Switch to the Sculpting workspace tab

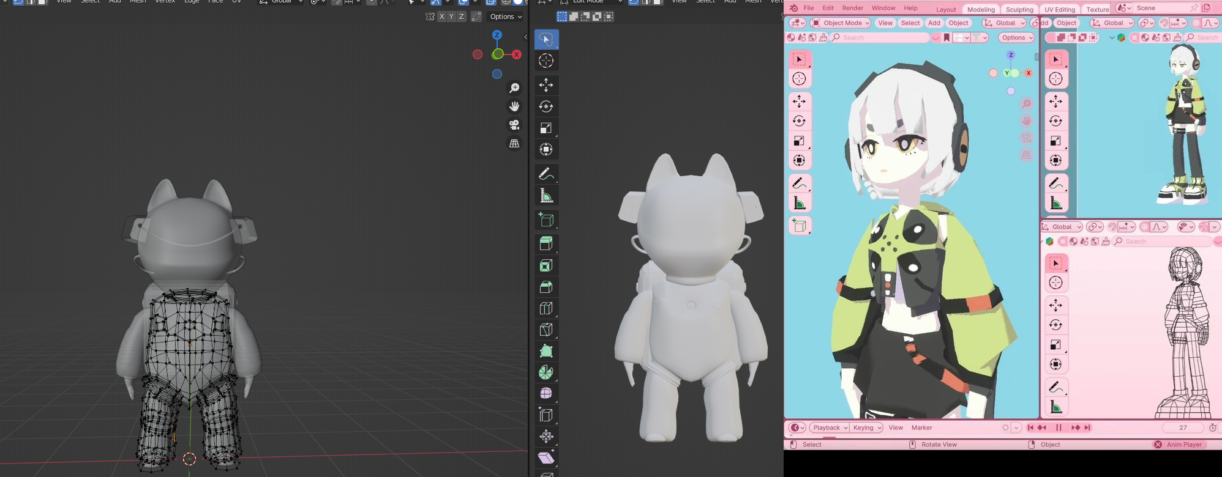click(1019, 9)
